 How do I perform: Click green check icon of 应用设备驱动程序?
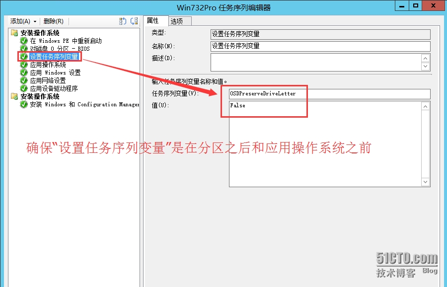pos(24,89)
